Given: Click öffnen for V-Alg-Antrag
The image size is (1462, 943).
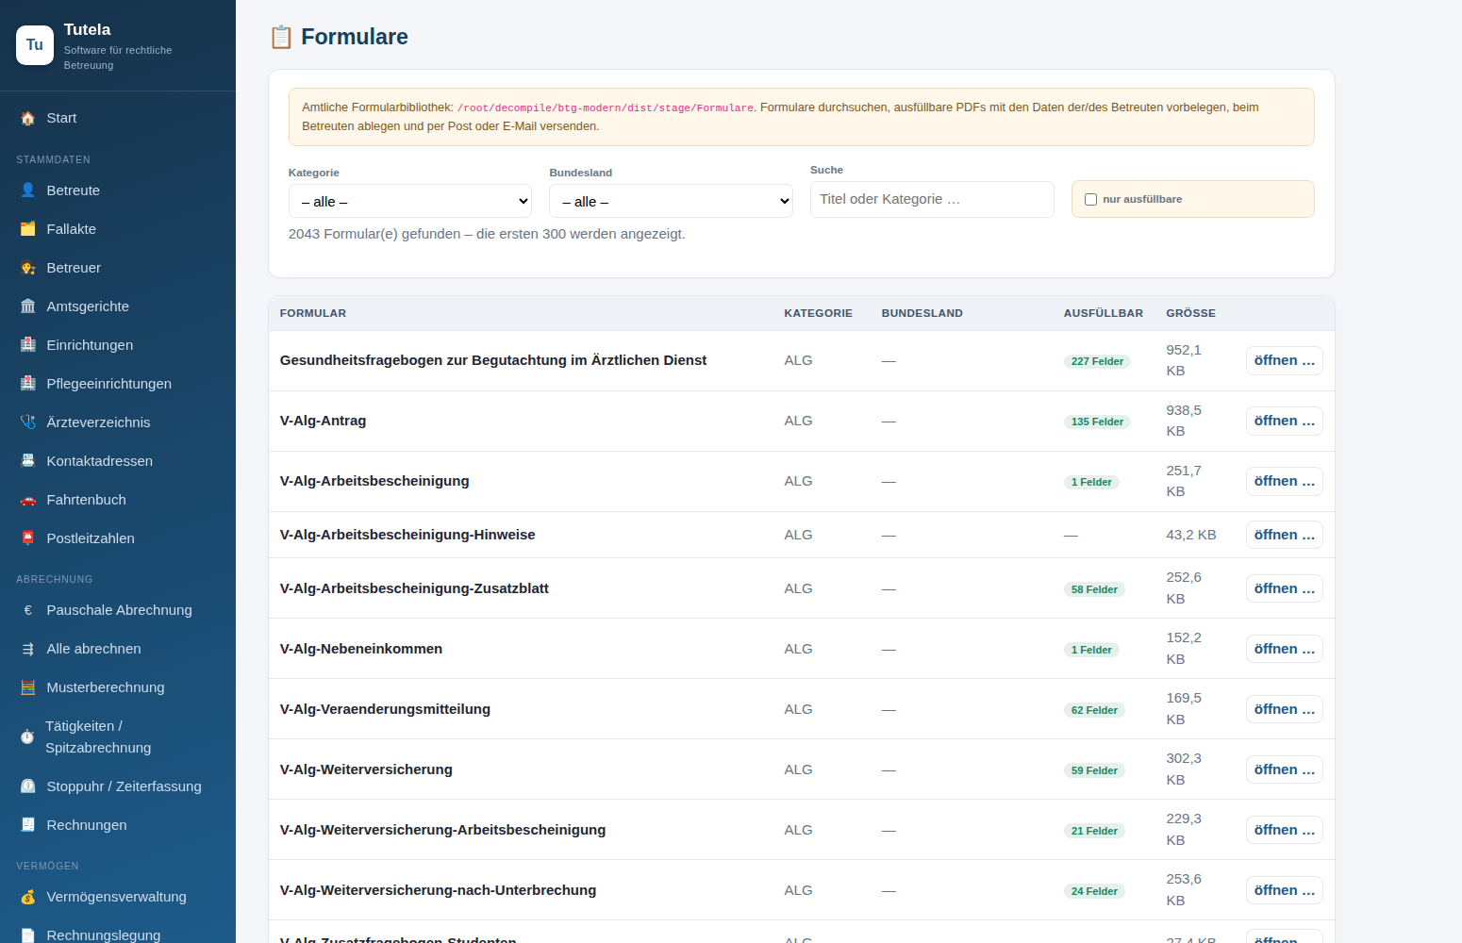Looking at the screenshot, I should [x=1284, y=421].
